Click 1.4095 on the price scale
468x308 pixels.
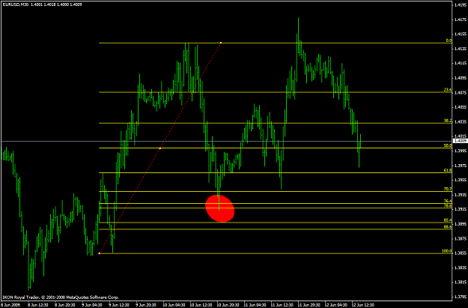click(x=461, y=78)
